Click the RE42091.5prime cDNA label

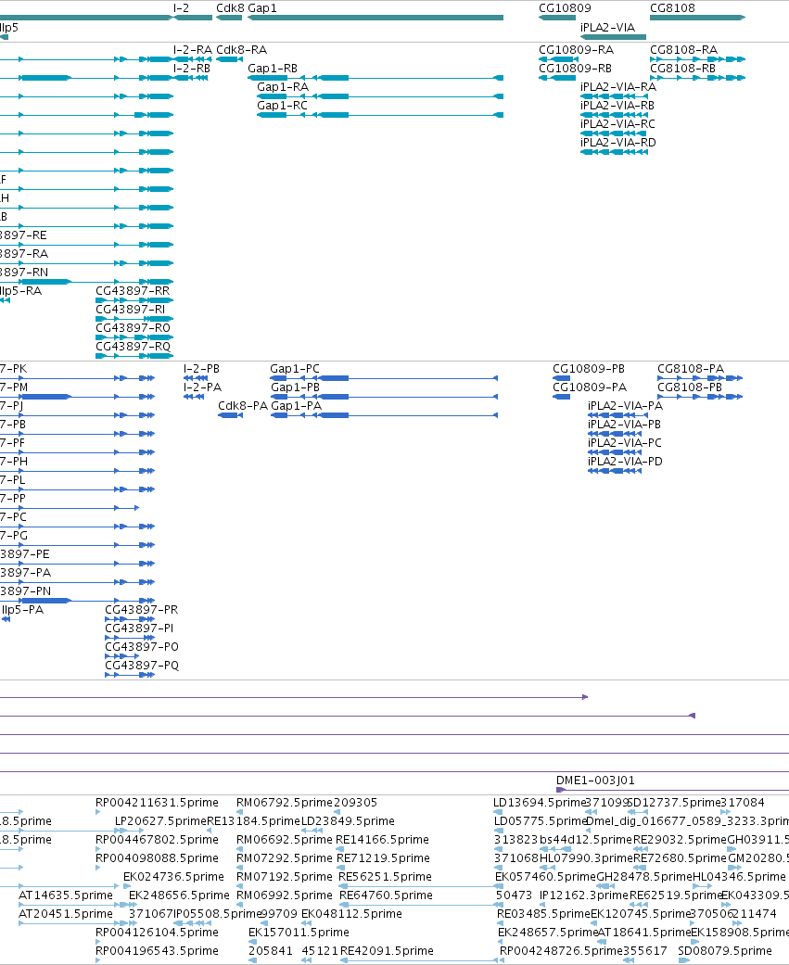[x=388, y=951]
